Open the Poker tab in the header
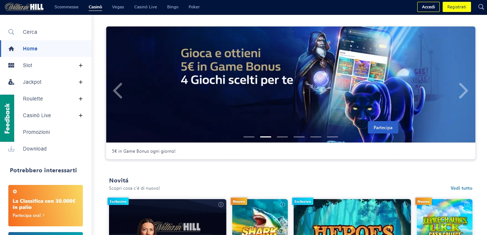Image resolution: width=487 pixels, height=235 pixels. (194, 7)
